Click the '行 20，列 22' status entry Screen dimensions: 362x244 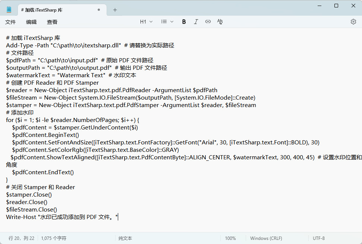tap(21, 238)
